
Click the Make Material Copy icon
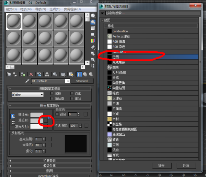point(39,74)
